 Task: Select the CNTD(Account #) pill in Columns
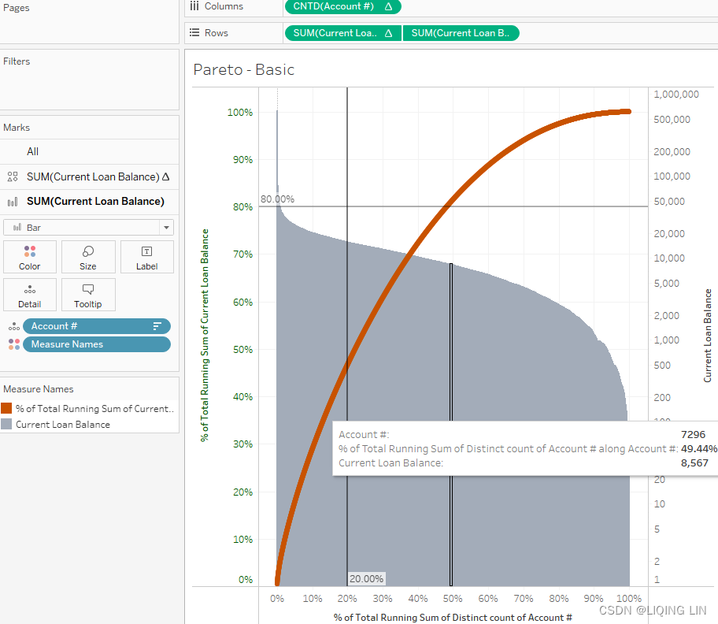pos(343,6)
